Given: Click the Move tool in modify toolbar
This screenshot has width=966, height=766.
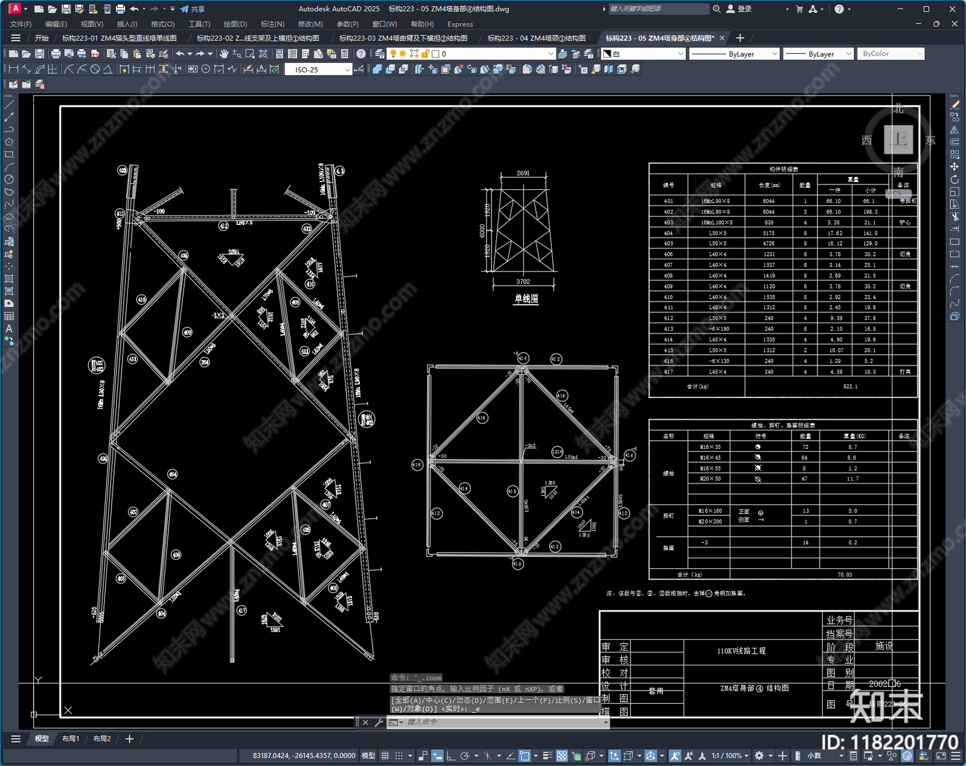Looking at the screenshot, I should [x=955, y=166].
